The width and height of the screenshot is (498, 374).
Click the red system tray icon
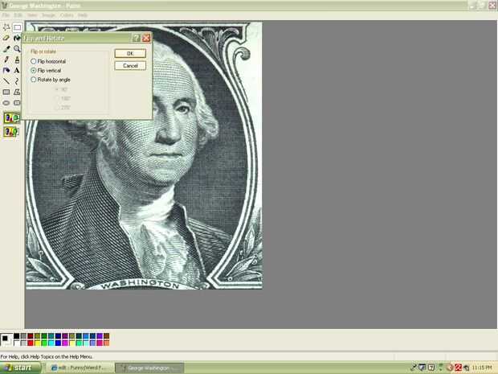[x=458, y=368]
